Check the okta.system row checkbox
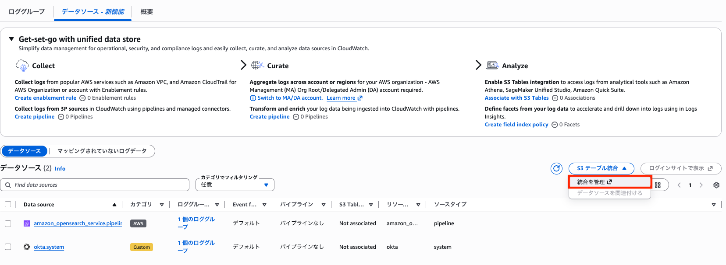Image resolution: width=726 pixels, height=265 pixels. 8,247
